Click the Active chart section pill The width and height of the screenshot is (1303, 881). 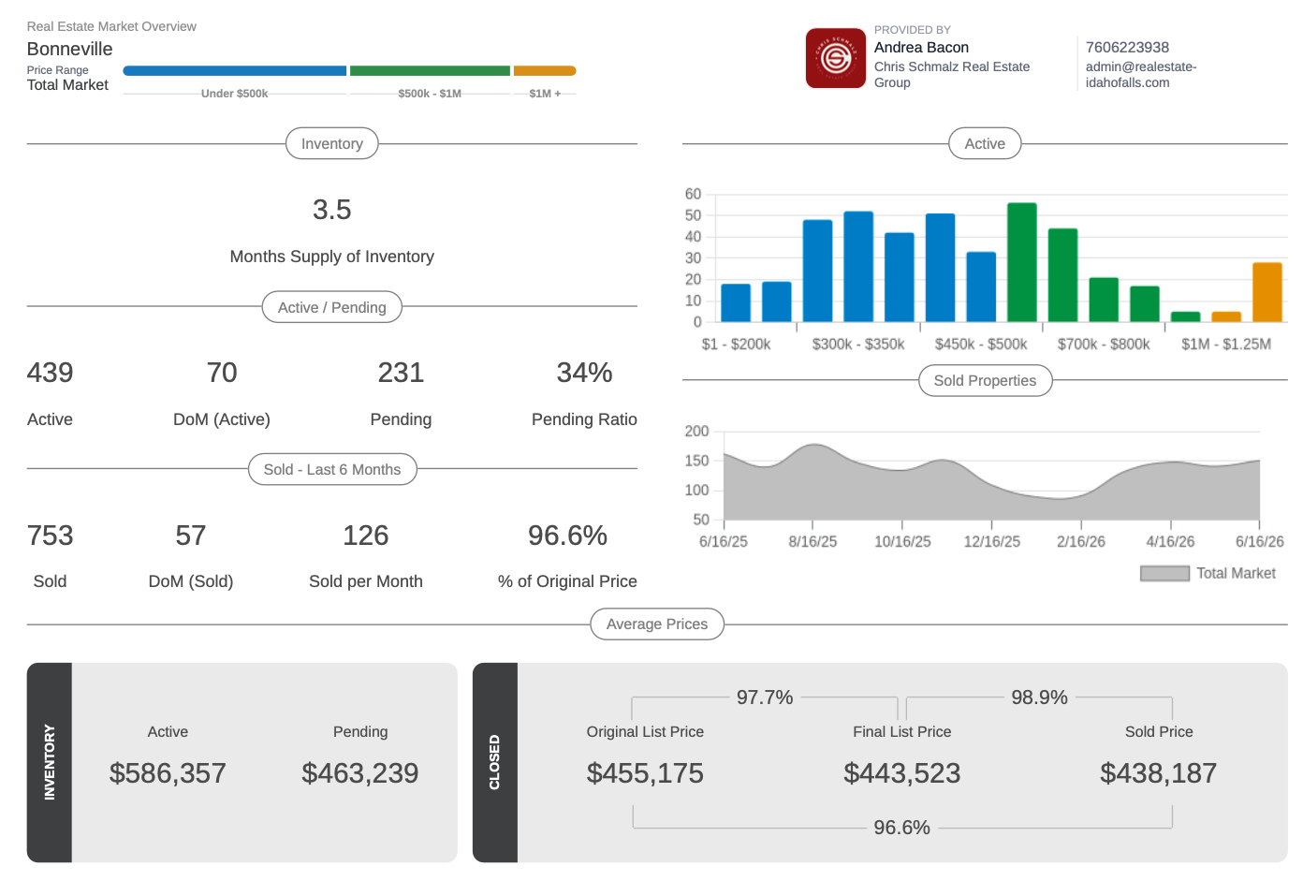coord(985,143)
